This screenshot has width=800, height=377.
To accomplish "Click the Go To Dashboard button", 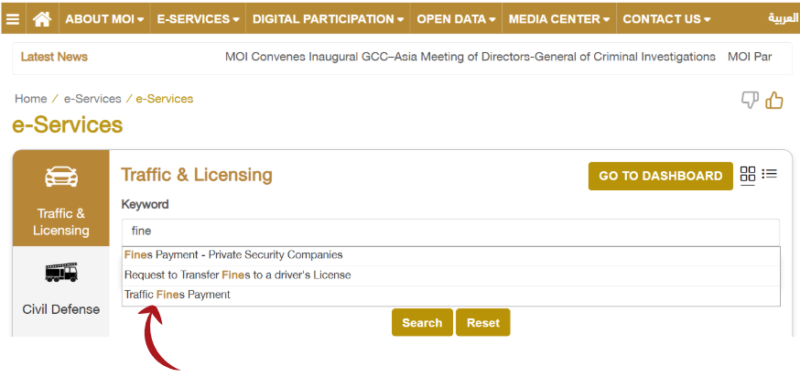I will click(x=660, y=176).
